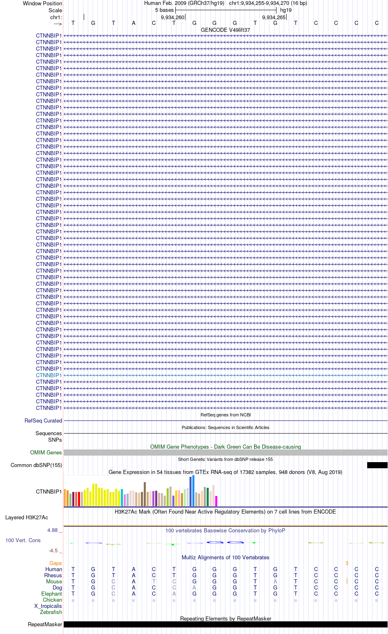Click the dark green GTEx expression bar
The height and width of the screenshot is (634, 388).
pos(207,497)
